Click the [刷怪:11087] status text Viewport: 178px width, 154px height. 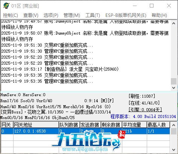pyautogui.click(x=142, y=96)
